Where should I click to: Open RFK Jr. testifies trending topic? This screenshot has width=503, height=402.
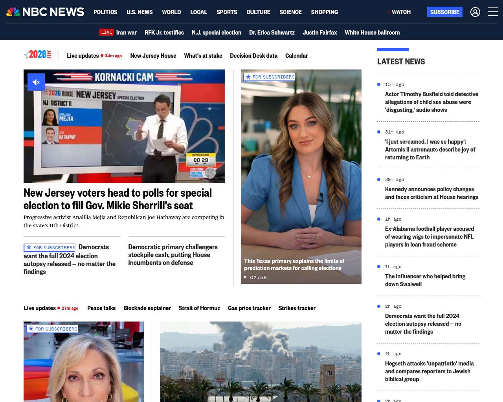(x=164, y=33)
